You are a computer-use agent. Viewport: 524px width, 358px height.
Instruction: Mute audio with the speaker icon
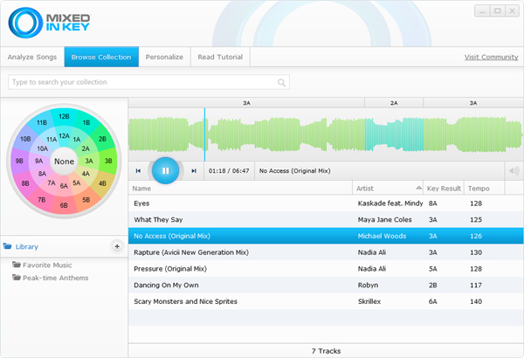[514, 170]
